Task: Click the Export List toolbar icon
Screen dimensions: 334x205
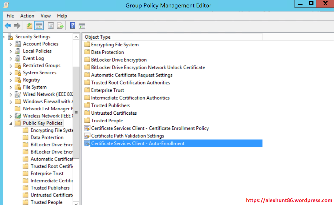Action: [x=60, y=26]
